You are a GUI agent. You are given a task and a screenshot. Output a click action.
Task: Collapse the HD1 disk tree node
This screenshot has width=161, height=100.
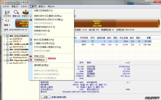click(x=4, y=44)
